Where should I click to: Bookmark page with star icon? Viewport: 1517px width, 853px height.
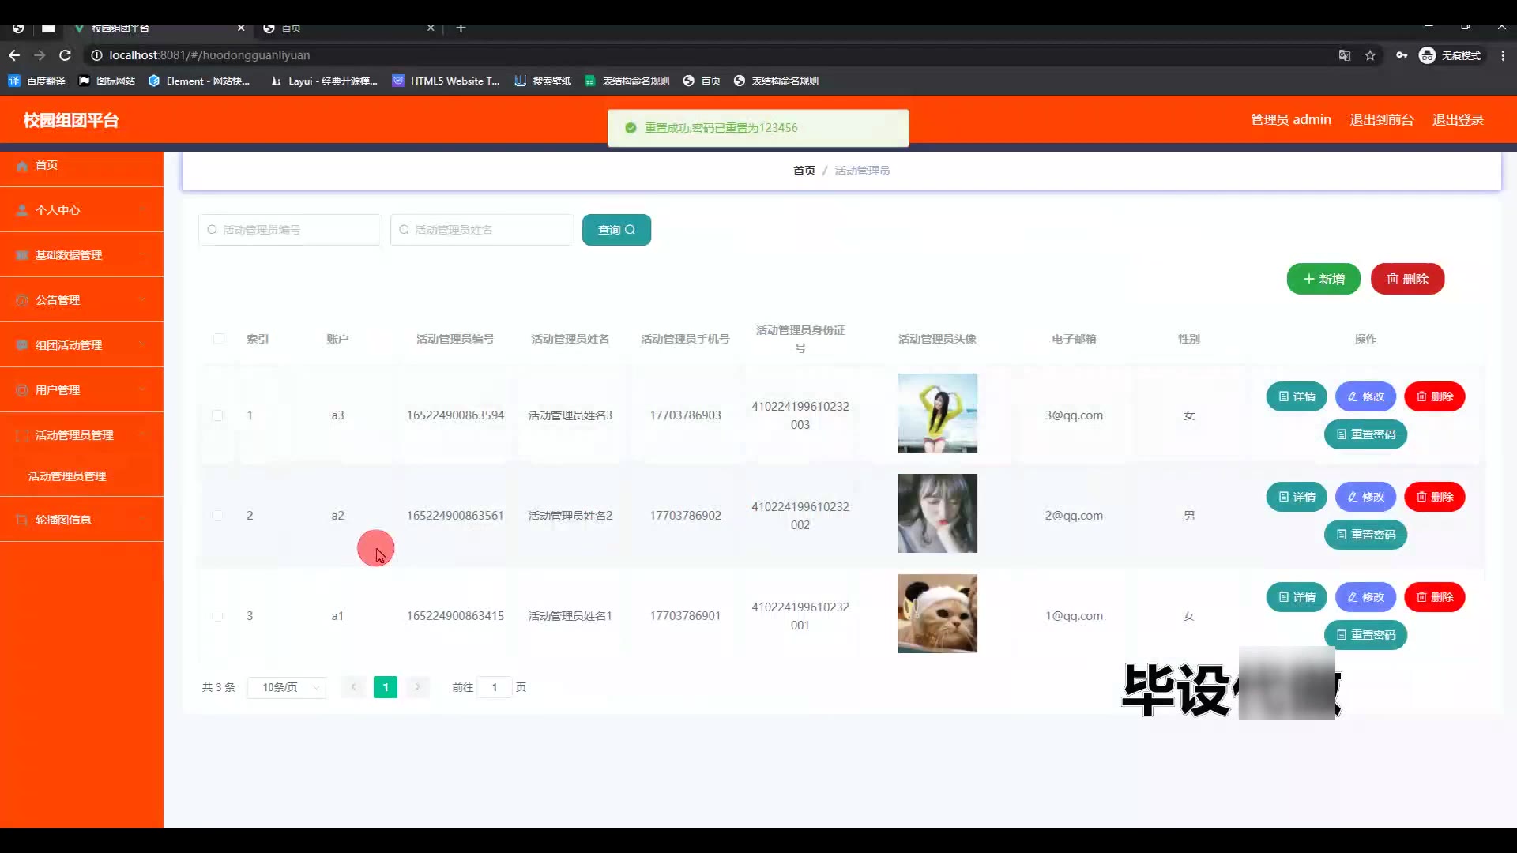coord(1370,55)
